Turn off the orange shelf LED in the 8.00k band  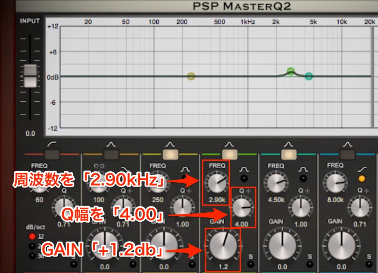click(x=361, y=178)
